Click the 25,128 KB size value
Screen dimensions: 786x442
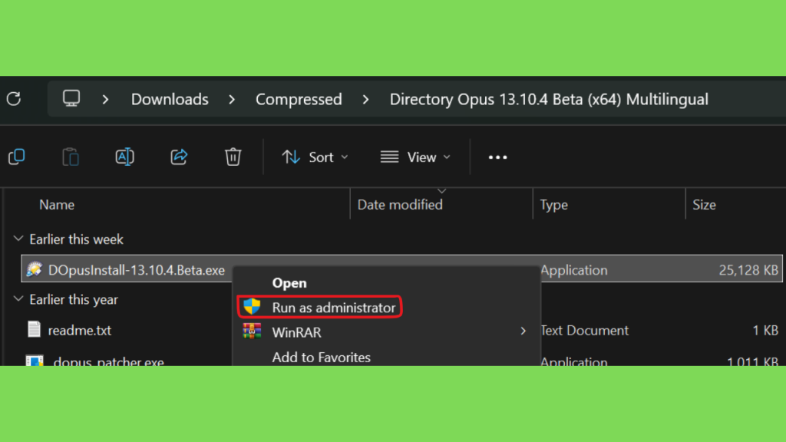[x=748, y=270]
